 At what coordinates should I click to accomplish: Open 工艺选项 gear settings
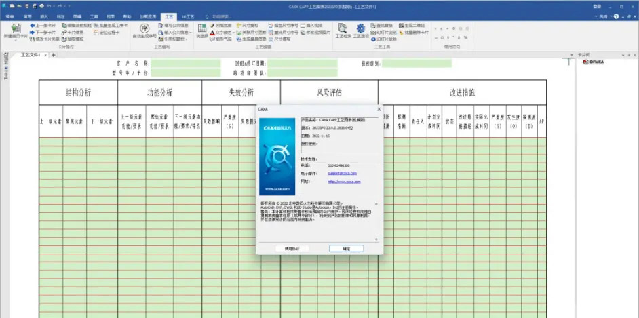(361, 29)
